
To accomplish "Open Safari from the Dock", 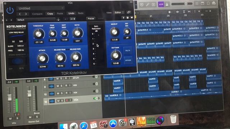I will pyautogui.click(x=84, y=125).
